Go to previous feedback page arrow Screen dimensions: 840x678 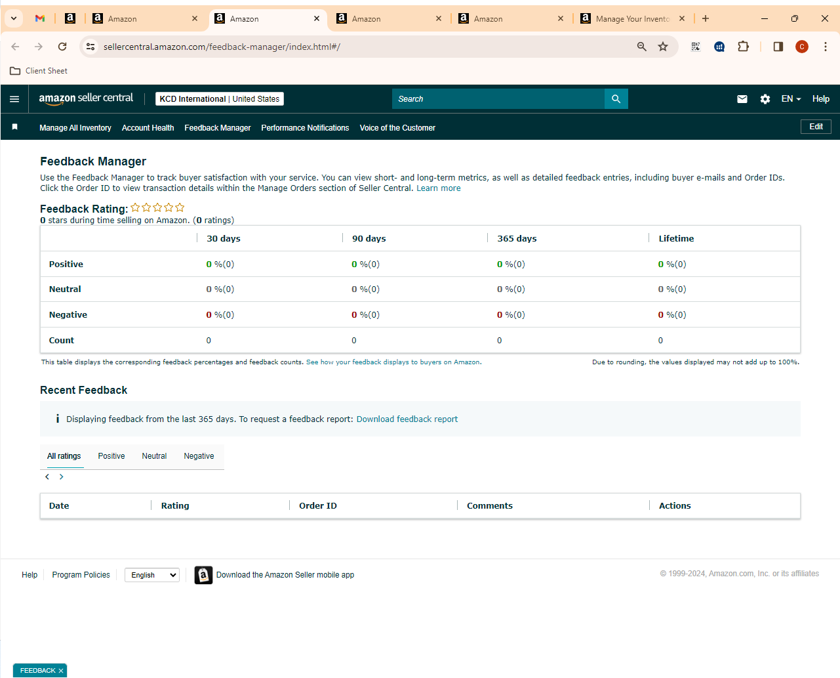click(47, 477)
